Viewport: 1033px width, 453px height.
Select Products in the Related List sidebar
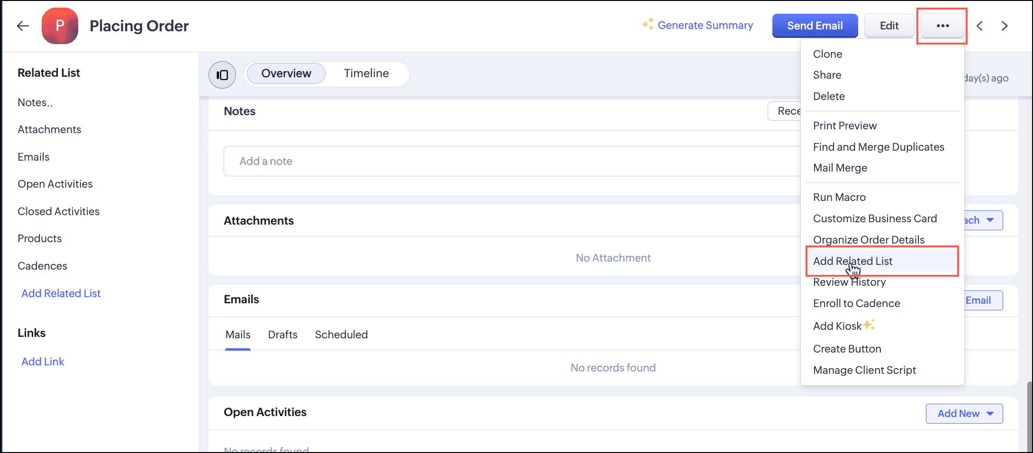click(x=40, y=238)
